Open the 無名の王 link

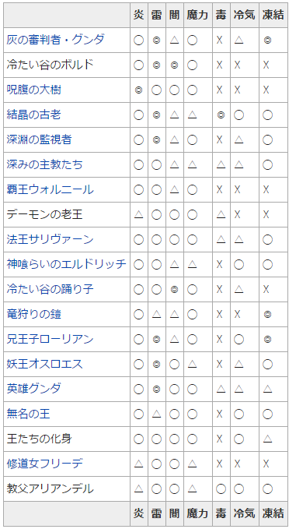click(x=28, y=414)
